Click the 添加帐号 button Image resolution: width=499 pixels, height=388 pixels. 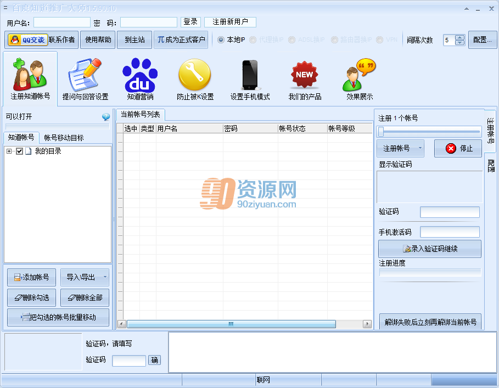pyautogui.click(x=31, y=277)
